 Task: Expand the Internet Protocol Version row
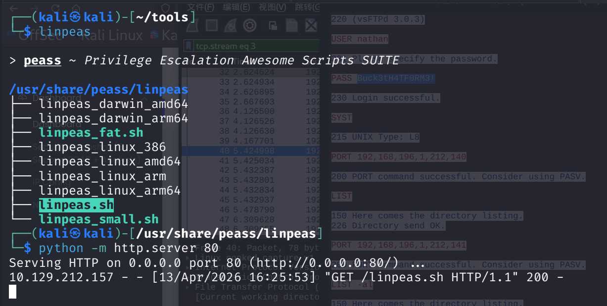pyautogui.click(x=187, y=268)
